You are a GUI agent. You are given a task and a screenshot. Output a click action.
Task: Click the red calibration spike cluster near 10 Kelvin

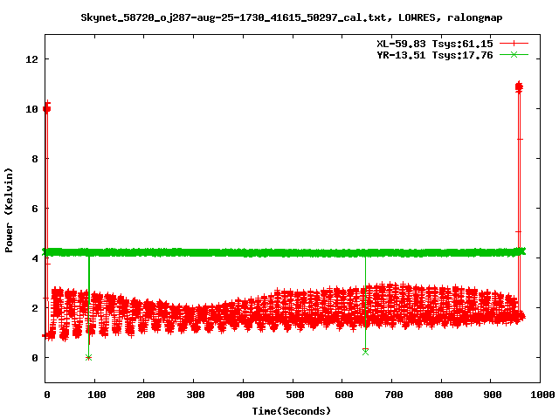[x=46, y=107]
